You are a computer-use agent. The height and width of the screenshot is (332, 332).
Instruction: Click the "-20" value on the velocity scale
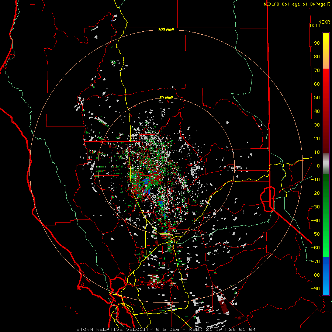[x=315, y=193]
